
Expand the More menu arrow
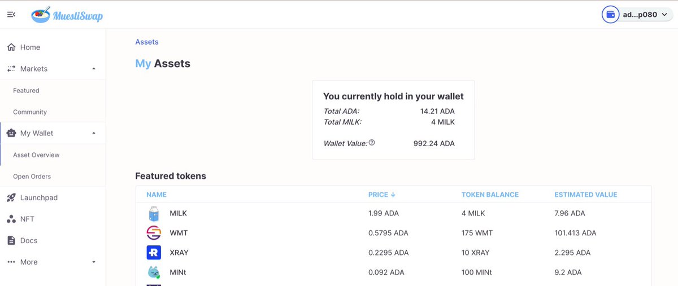tap(94, 262)
